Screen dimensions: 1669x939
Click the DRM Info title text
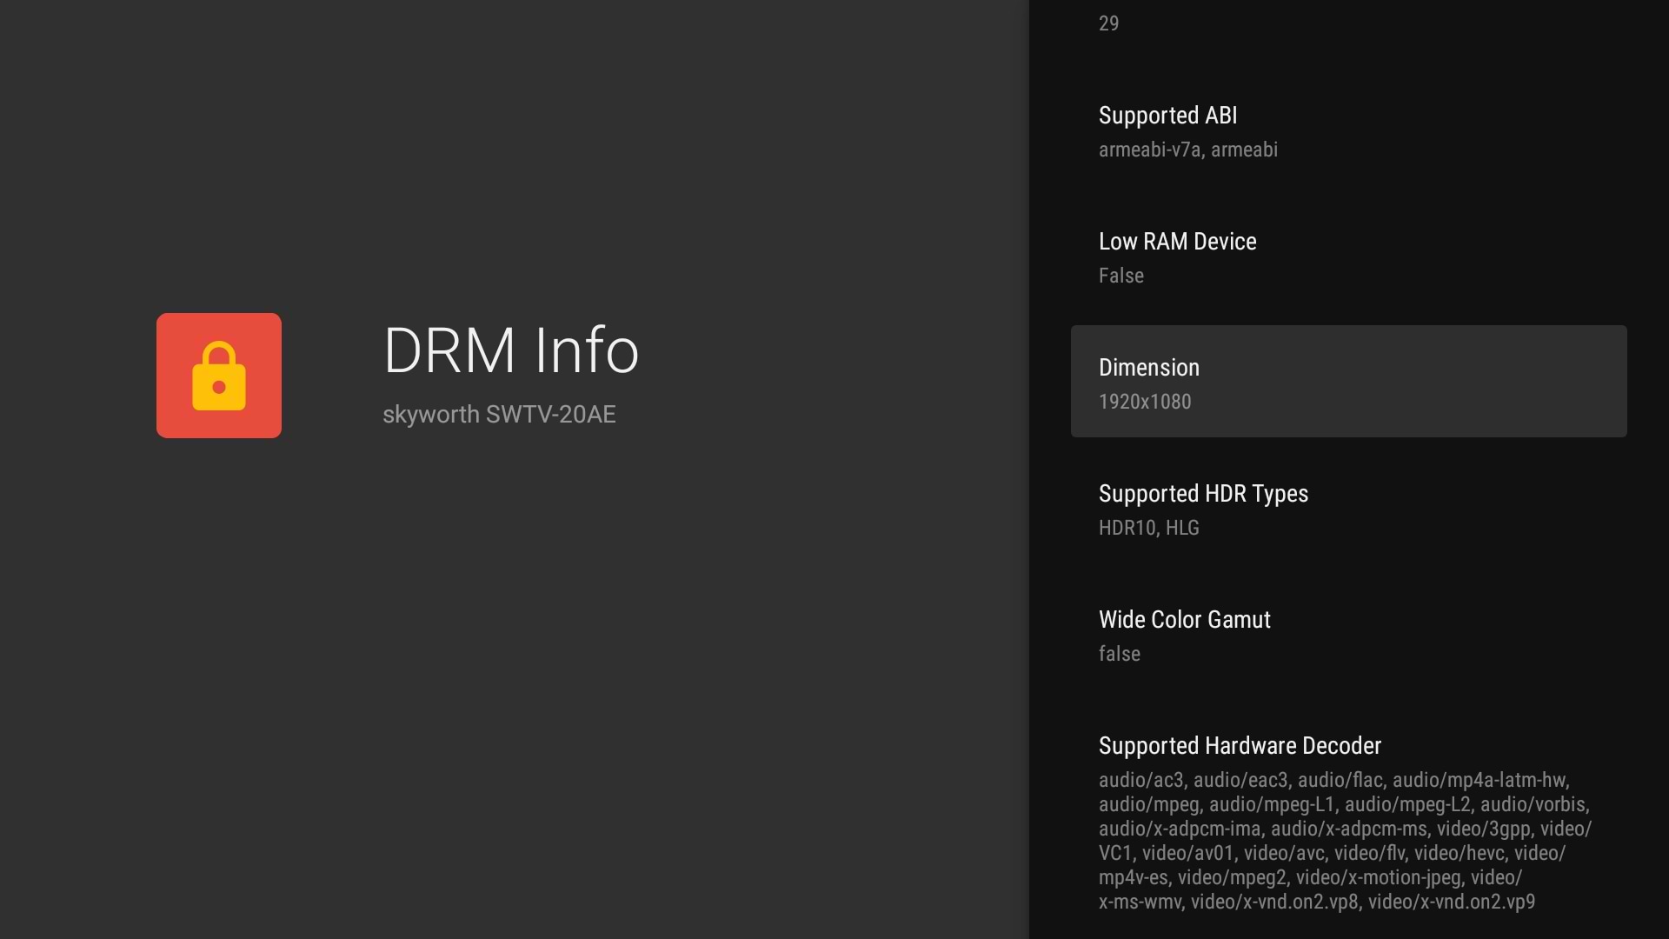point(511,350)
